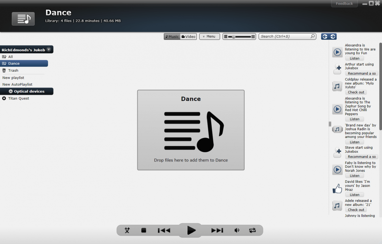Click thumbs up icon beside David's activity

point(337,189)
